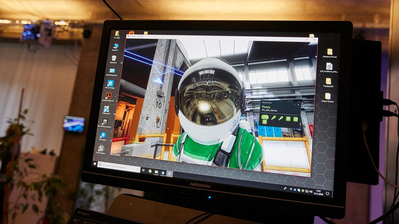This screenshot has width=399, height=224.
Task: Switch to the Unreal Engine taskbar app
Action: [169, 174]
